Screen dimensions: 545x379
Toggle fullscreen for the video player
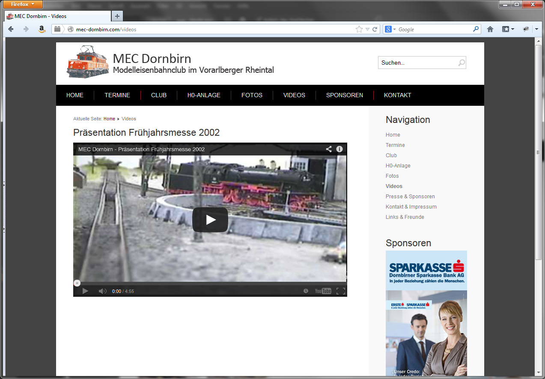tap(341, 291)
